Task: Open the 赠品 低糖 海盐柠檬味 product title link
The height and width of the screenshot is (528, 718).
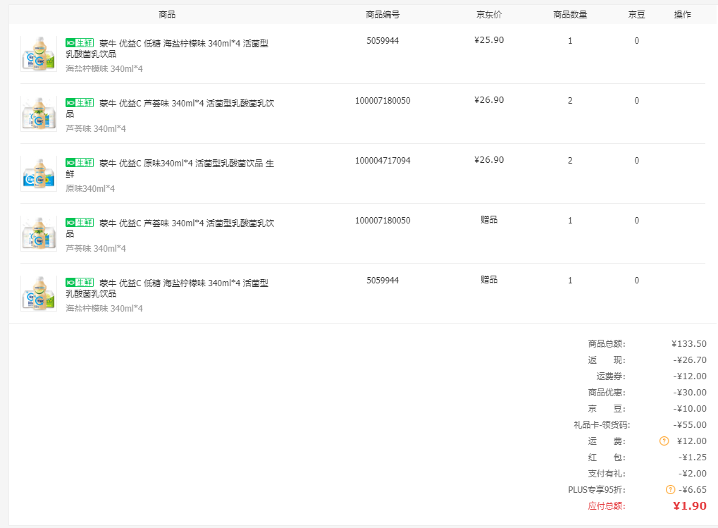Action: coord(183,283)
